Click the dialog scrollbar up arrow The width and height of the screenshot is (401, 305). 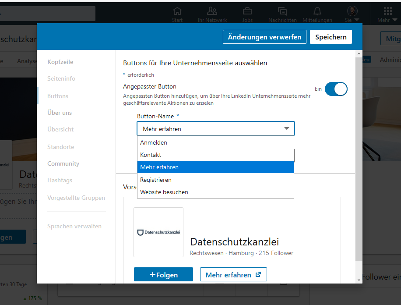(359, 54)
